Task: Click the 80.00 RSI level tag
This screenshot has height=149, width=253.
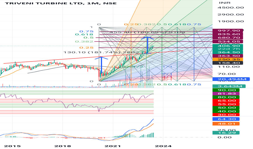Action: coord(226,97)
